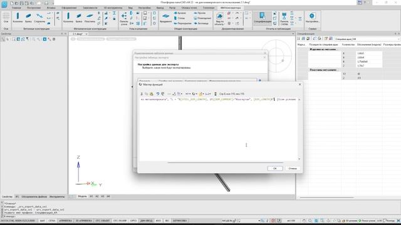Select metal Балка tool
The image size is (401, 225).
tap(79, 17)
